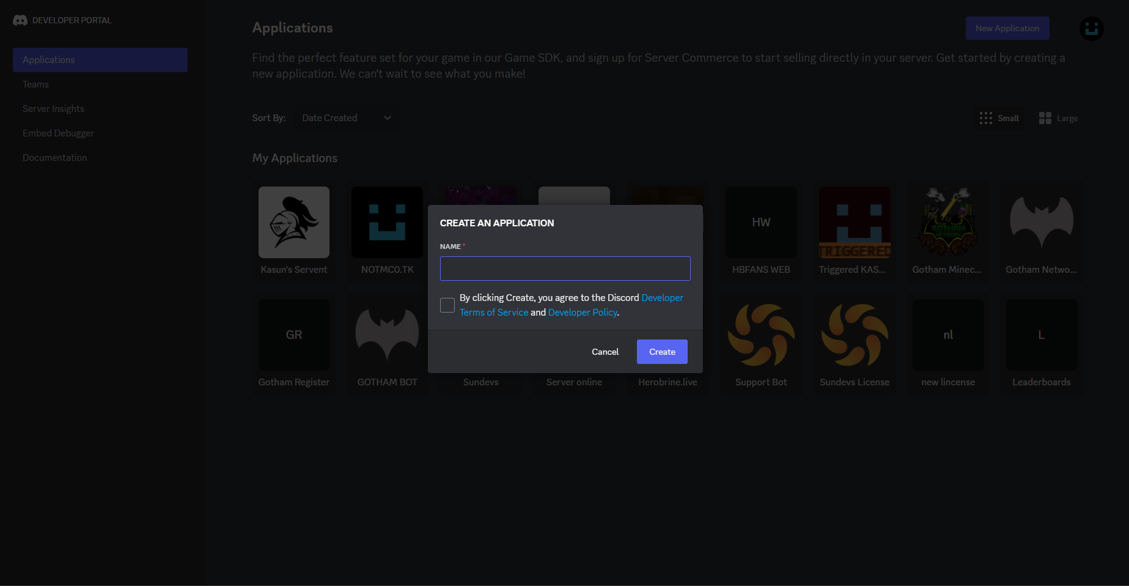Go to Teams in the sidebar
1129x586 pixels.
pos(35,84)
